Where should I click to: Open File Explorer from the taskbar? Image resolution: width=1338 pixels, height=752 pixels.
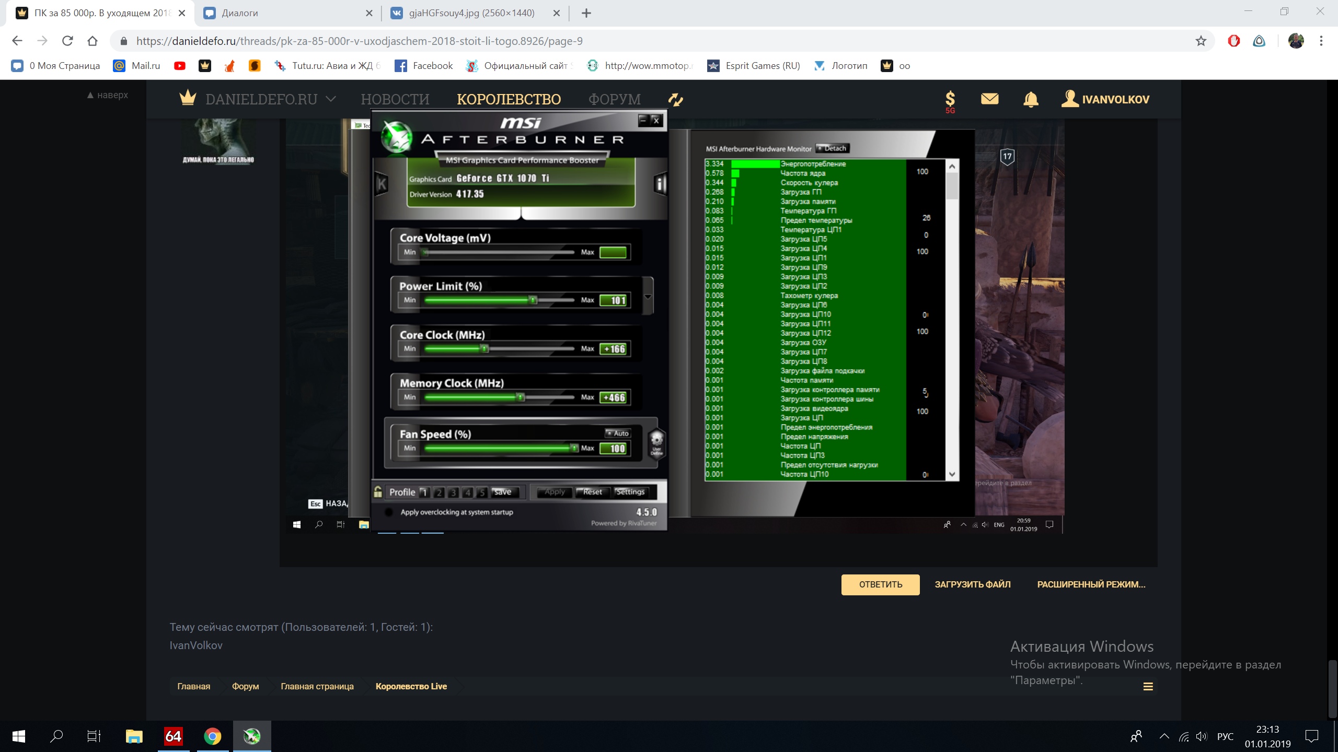134,736
